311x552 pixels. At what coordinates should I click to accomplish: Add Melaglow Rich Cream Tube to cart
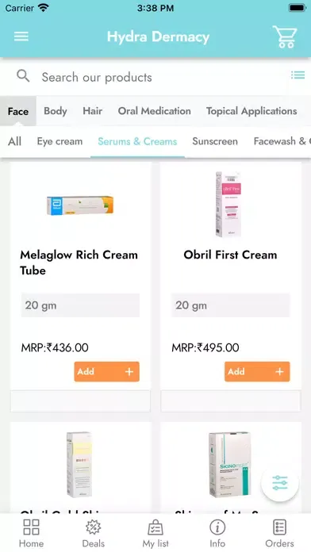(107, 371)
